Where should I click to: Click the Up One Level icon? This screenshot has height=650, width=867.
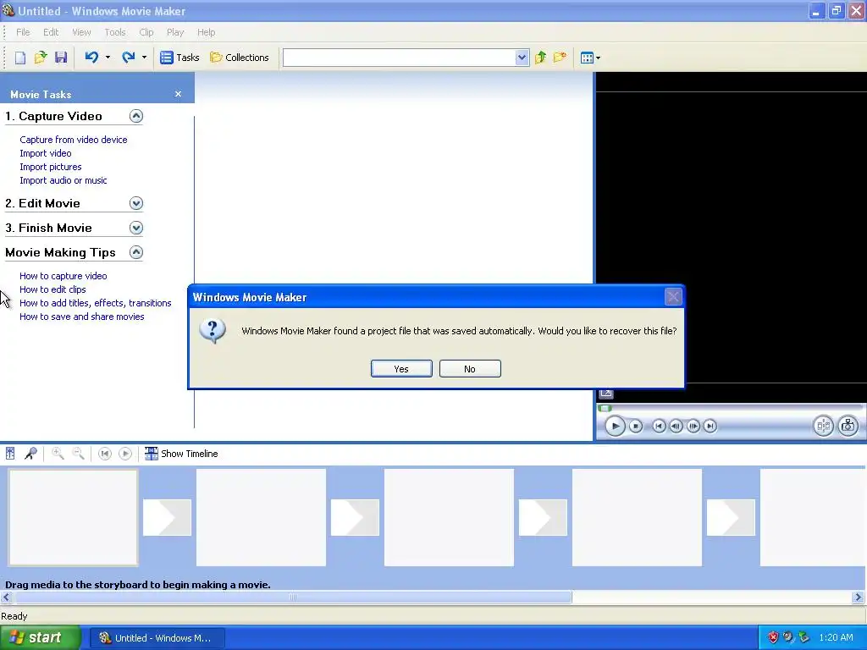pos(540,58)
